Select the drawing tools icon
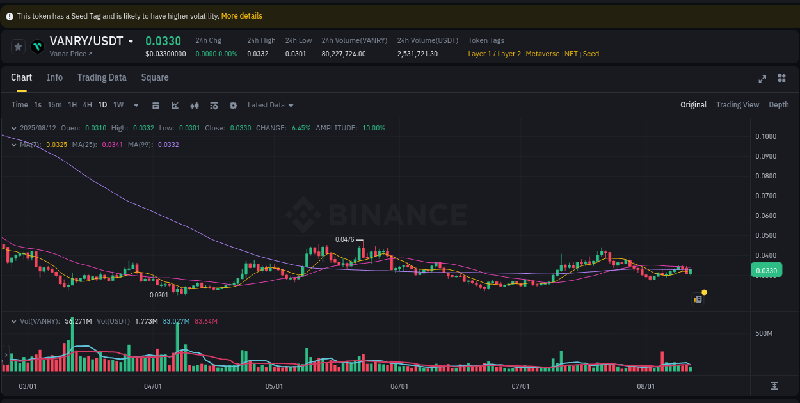The width and height of the screenshot is (800, 403). pyautogui.click(x=175, y=106)
